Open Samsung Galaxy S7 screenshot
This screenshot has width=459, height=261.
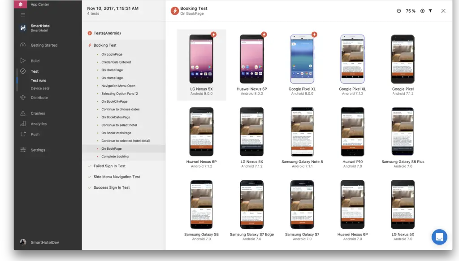[x=302, y=204]
